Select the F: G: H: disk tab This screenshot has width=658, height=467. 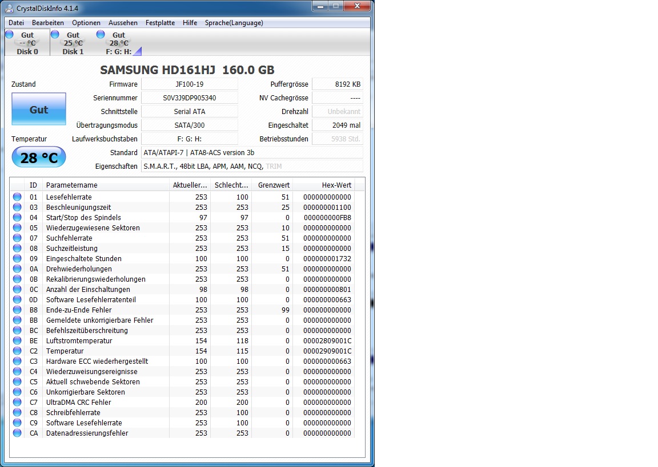pyautogui.click(x=119, y=43)
